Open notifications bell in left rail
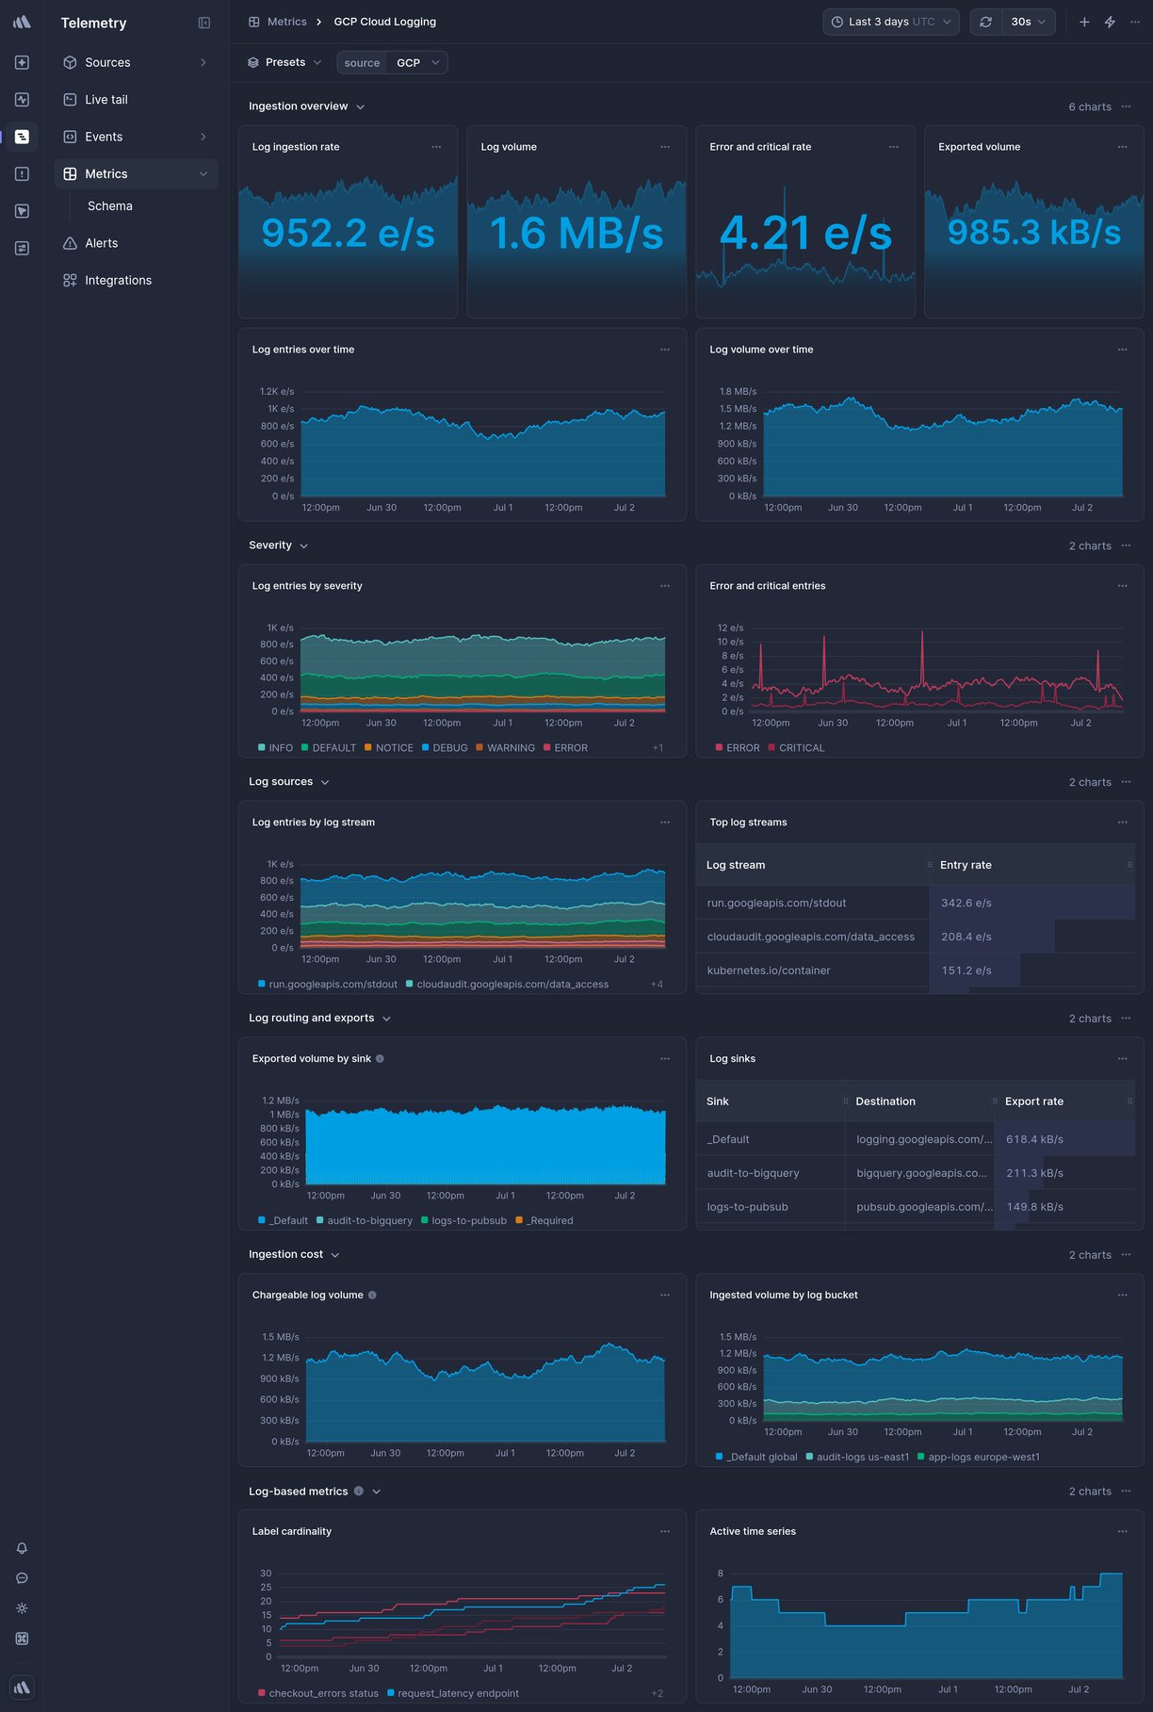 [x=22, y=1548]
